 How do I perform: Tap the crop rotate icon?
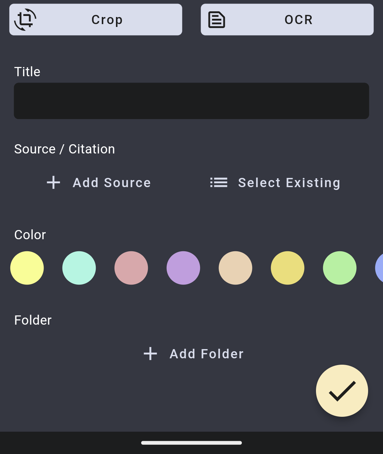tap(25, 20)
